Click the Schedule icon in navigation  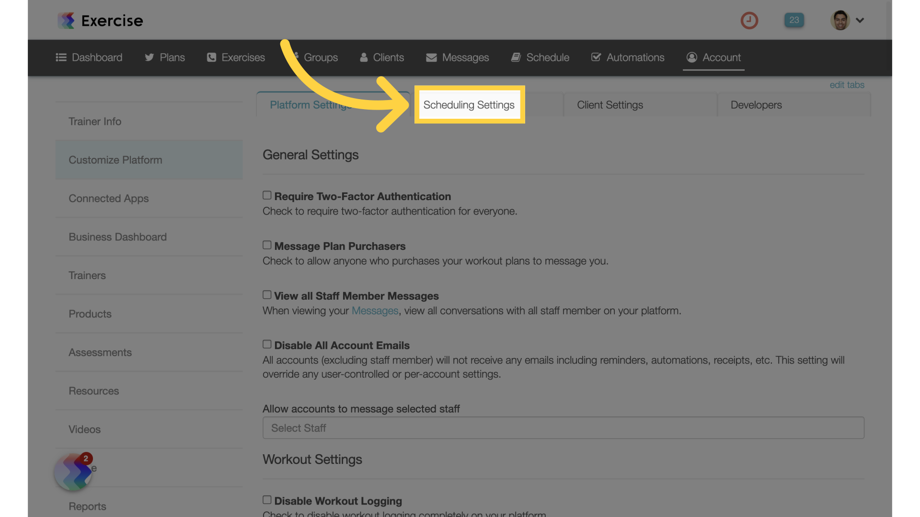click(x=516, y=57)
